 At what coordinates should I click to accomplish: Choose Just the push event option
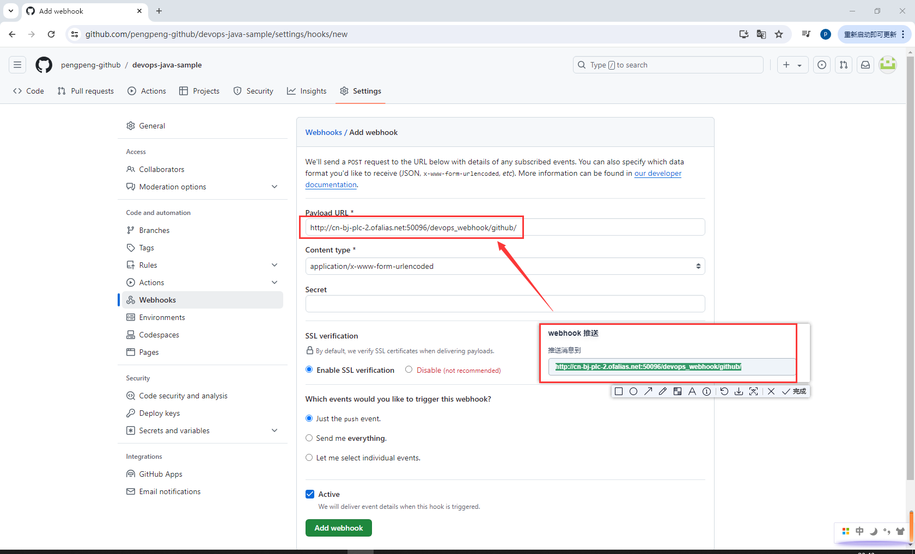click(309, 418)
